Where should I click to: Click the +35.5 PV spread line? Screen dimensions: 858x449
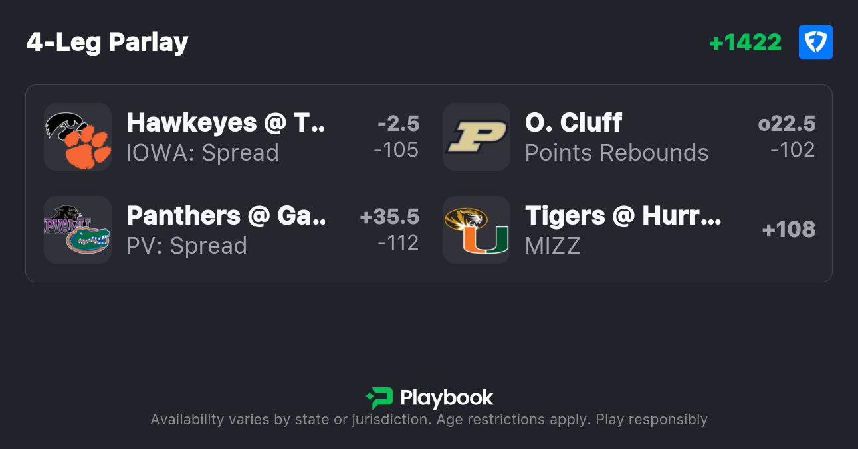click(389, 217)
